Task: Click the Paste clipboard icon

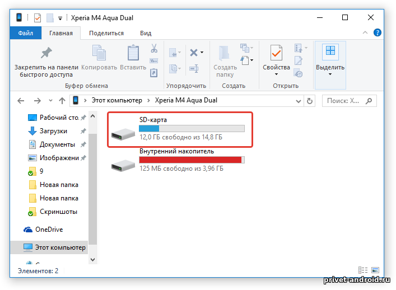Action: [133, 53]
